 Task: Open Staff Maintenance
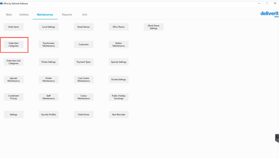click(x=49, y=97)
